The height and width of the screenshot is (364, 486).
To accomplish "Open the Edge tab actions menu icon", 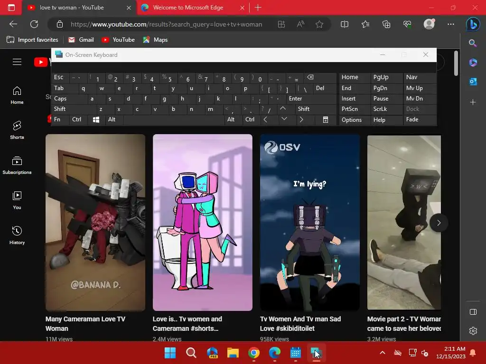I will coord(11,8).
